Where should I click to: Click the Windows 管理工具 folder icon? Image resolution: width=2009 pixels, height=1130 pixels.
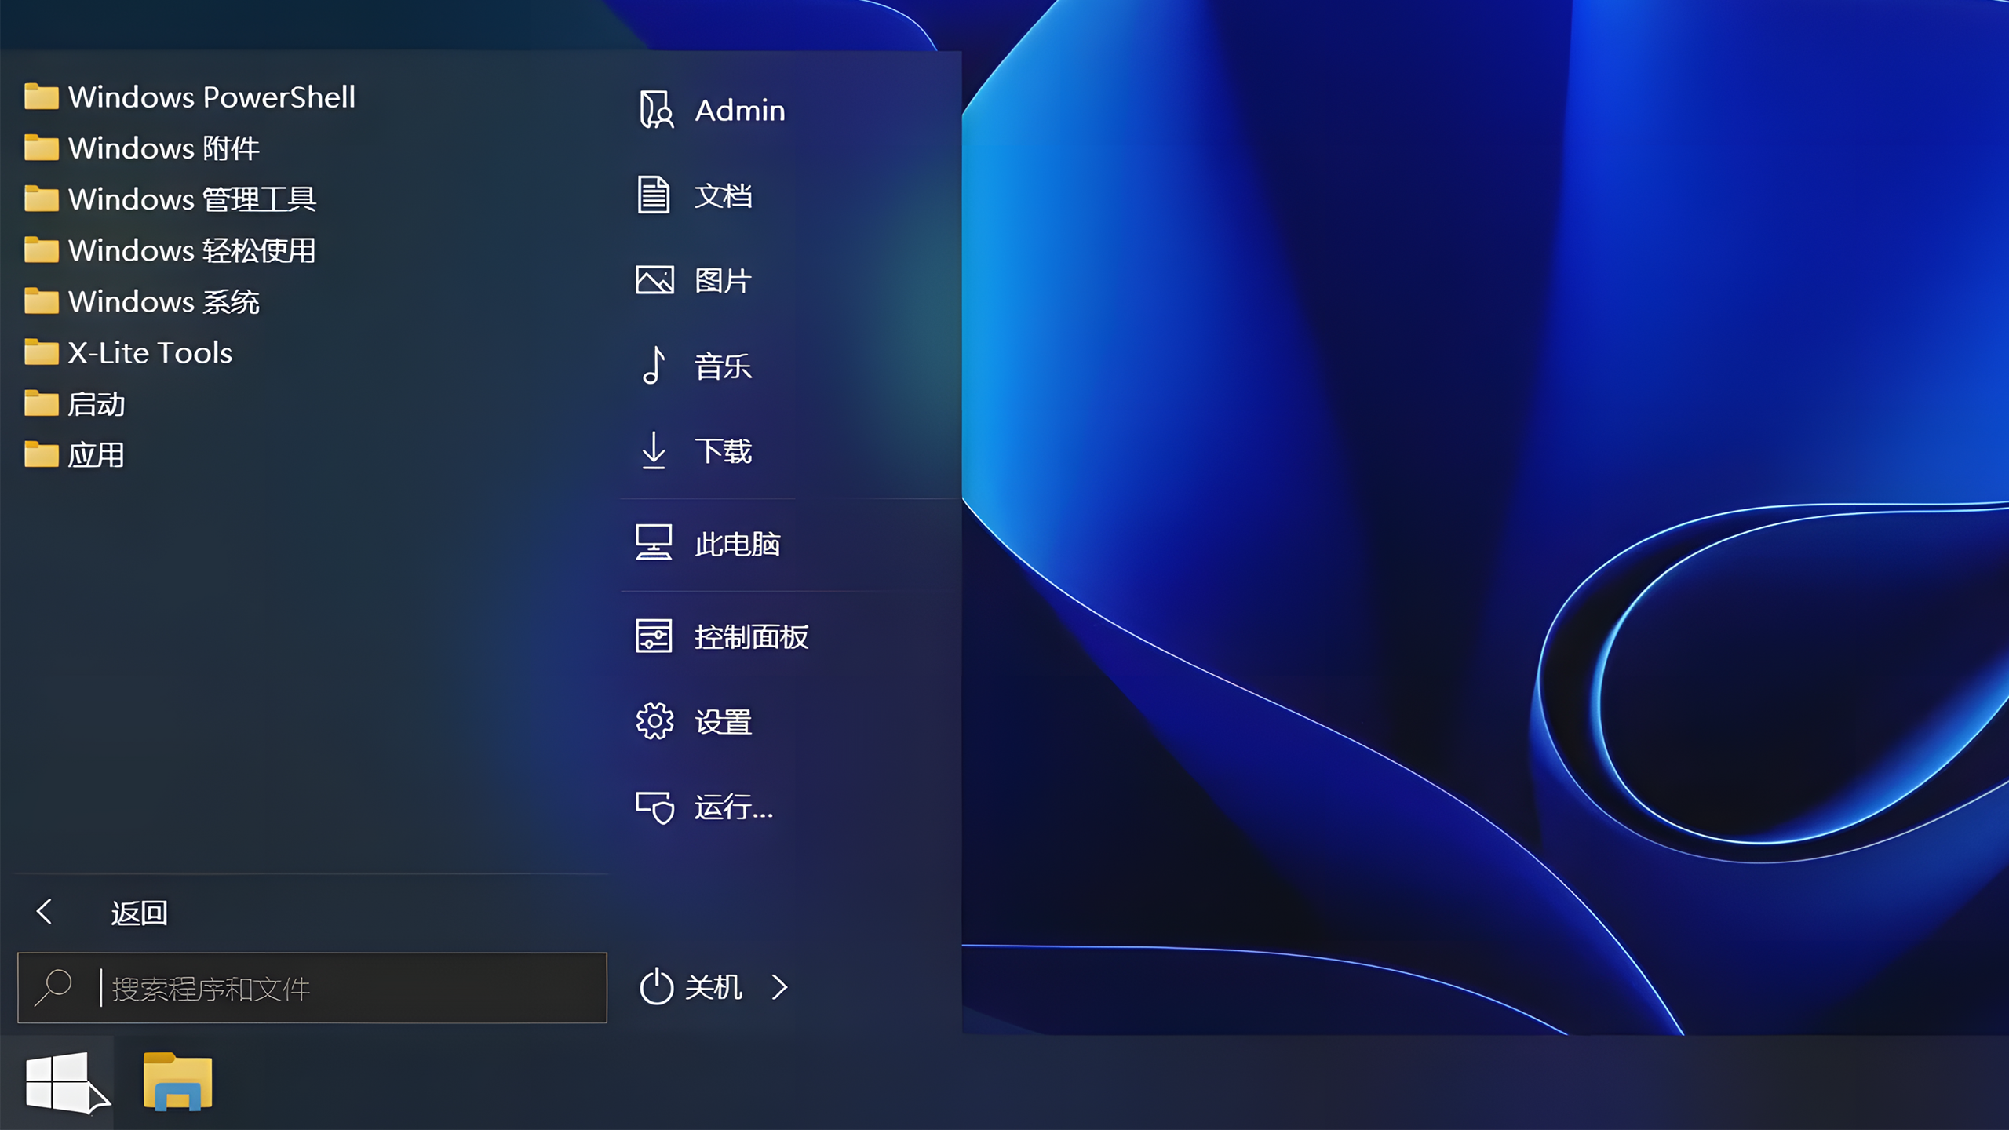[42, 199]
